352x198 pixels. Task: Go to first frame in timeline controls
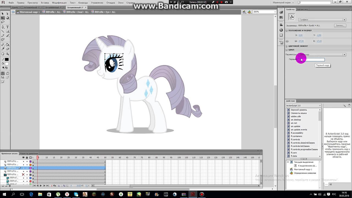point(34,186)
